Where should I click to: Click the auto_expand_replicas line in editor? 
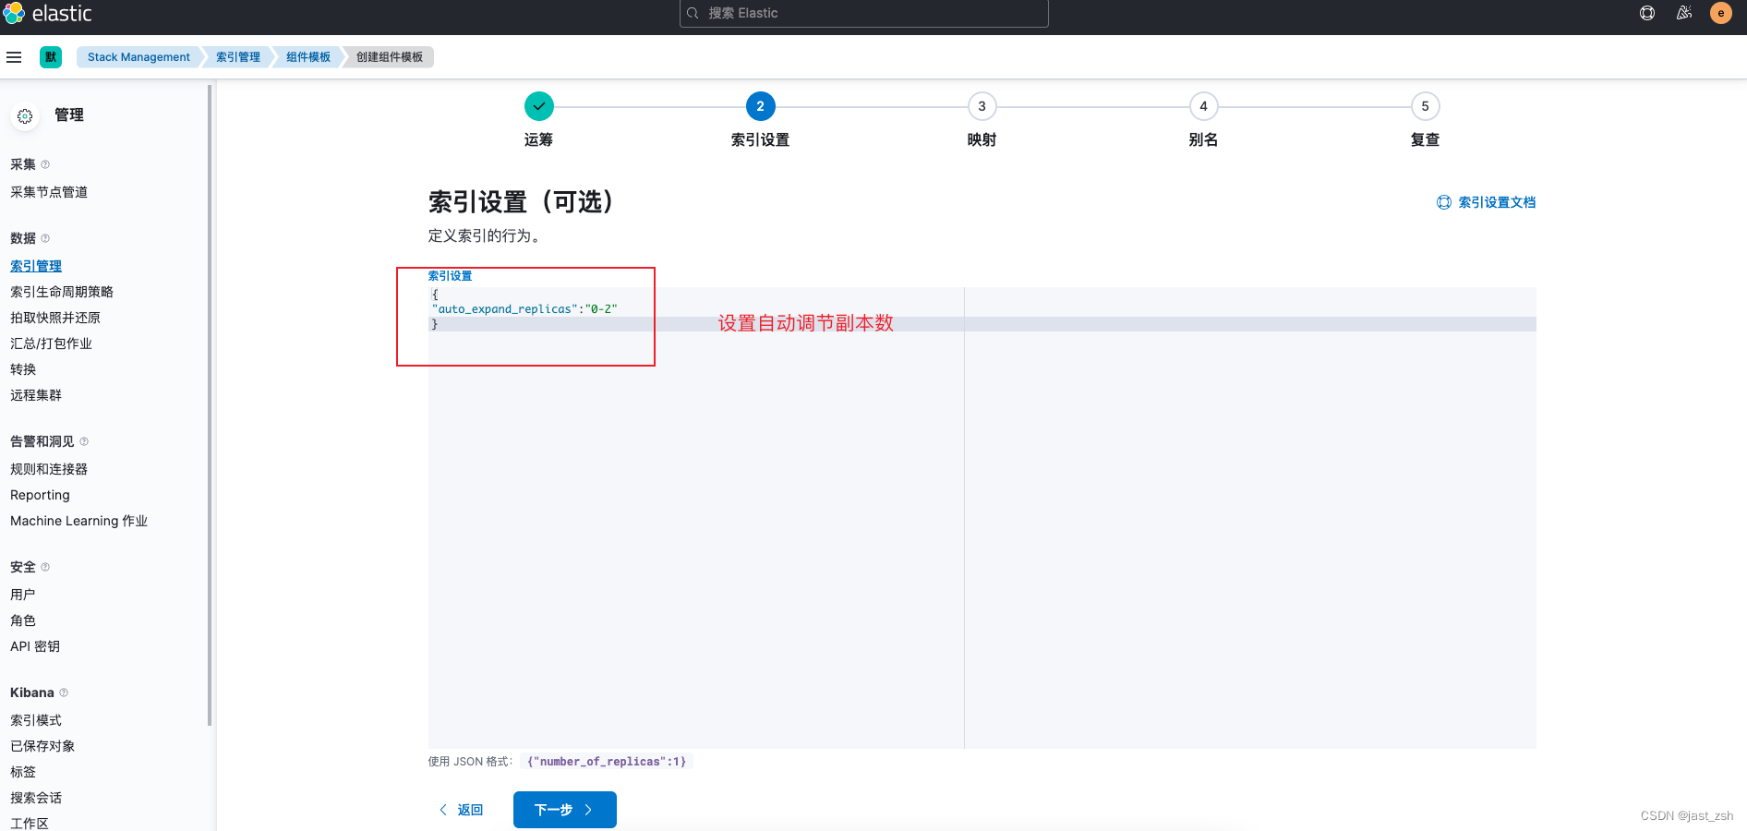pos(524,309)
